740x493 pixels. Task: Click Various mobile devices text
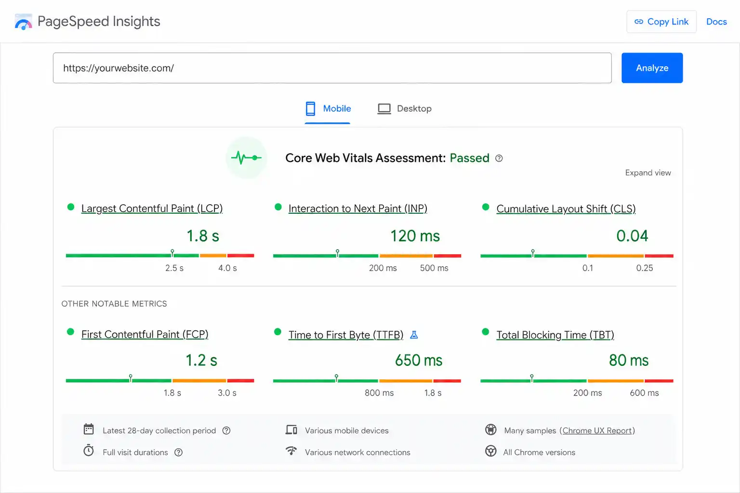346,430
